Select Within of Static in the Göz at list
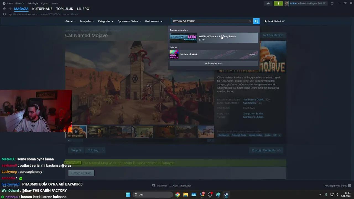 coord(214,54)
